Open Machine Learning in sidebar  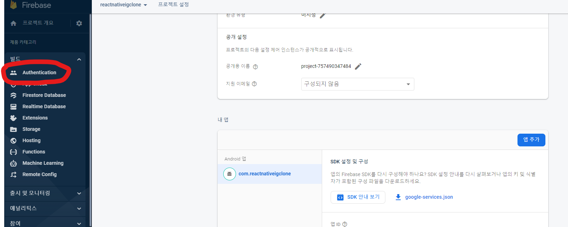coord(43,163)
